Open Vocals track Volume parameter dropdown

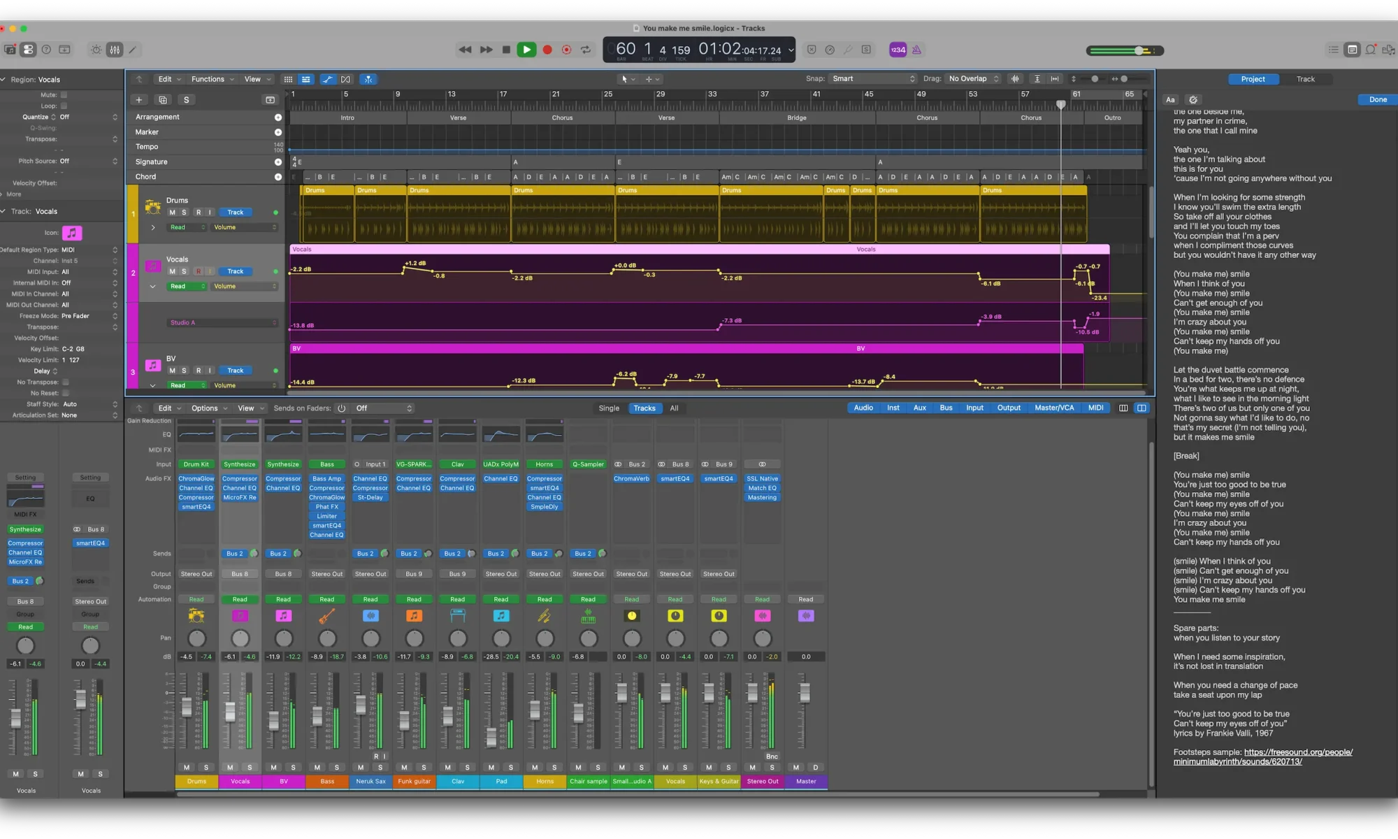[x=245, y=287]
